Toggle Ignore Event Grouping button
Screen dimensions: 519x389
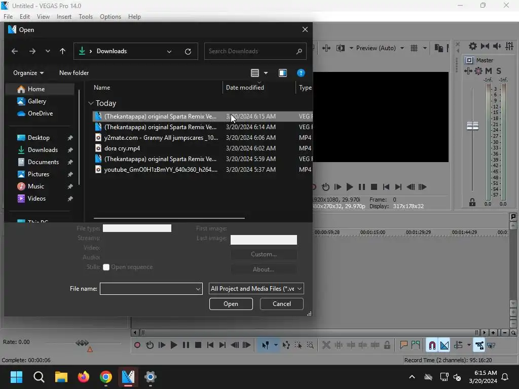(491, 345)
